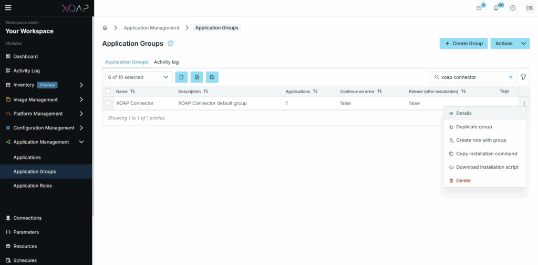Open notifications bell icon
The height and width of the screenshot is (265, 538).
[496, 8]
